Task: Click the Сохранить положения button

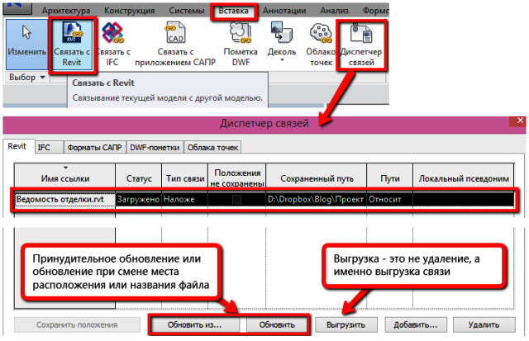Action: pos(77,324)
